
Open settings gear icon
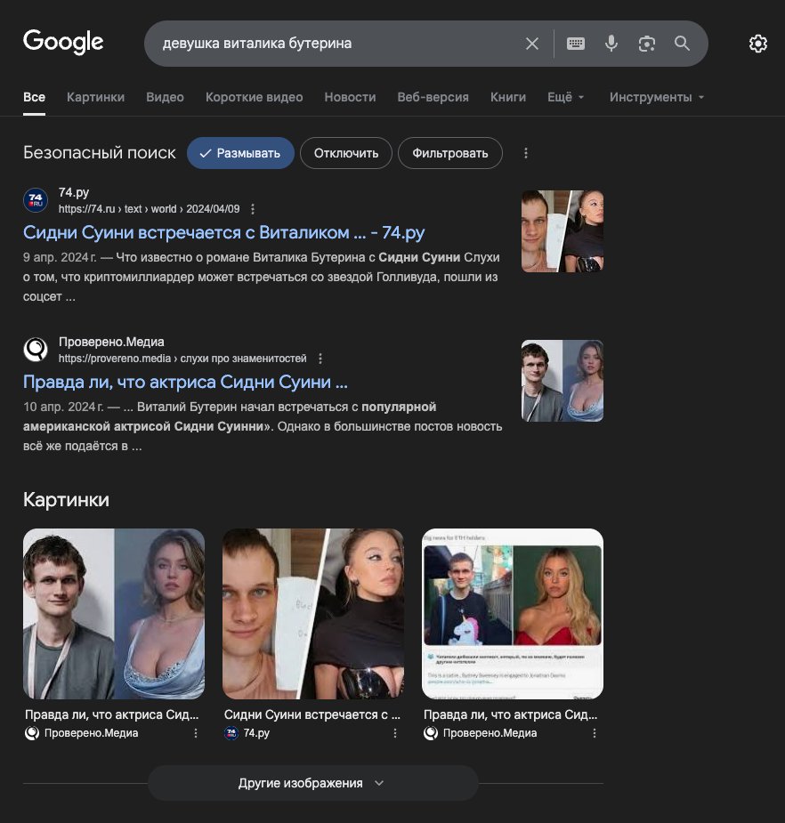(x=757, y=44)
